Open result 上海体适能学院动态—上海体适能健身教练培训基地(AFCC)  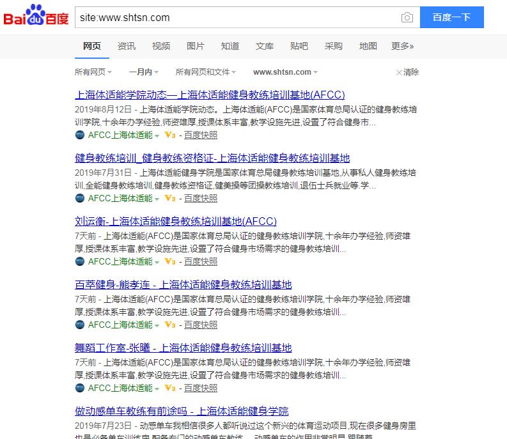pyautogui.click(x=210, y=95)
